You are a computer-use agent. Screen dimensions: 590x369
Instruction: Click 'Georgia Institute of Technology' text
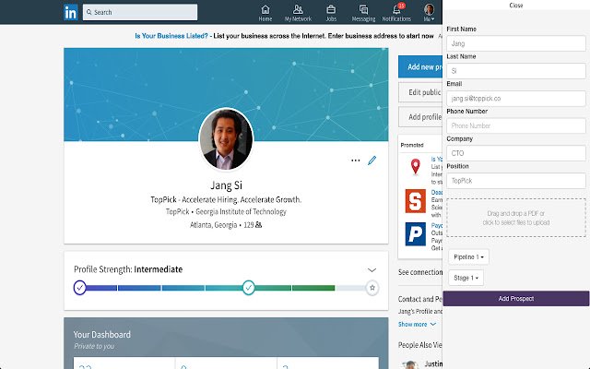[241, 211]
